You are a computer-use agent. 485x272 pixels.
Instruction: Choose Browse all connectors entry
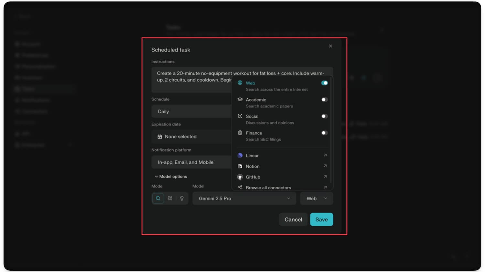(268, 187)
